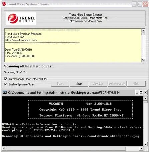Maximize the VSCANTM.BIN console window
The width and height of the screenshot is (150, 152).
point(141,93)
